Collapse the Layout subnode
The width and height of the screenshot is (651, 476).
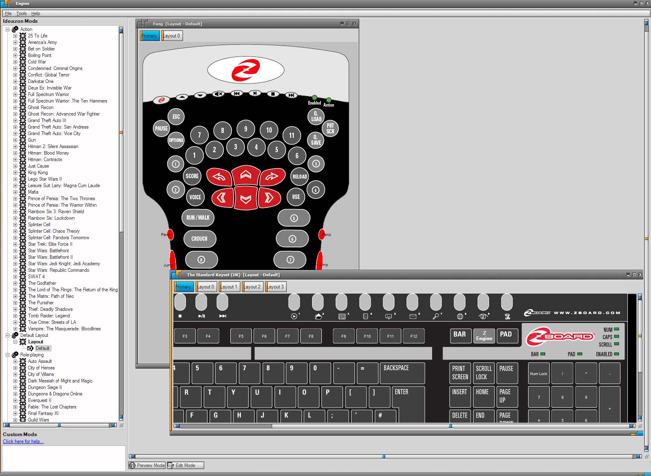(x=15, y=342)
